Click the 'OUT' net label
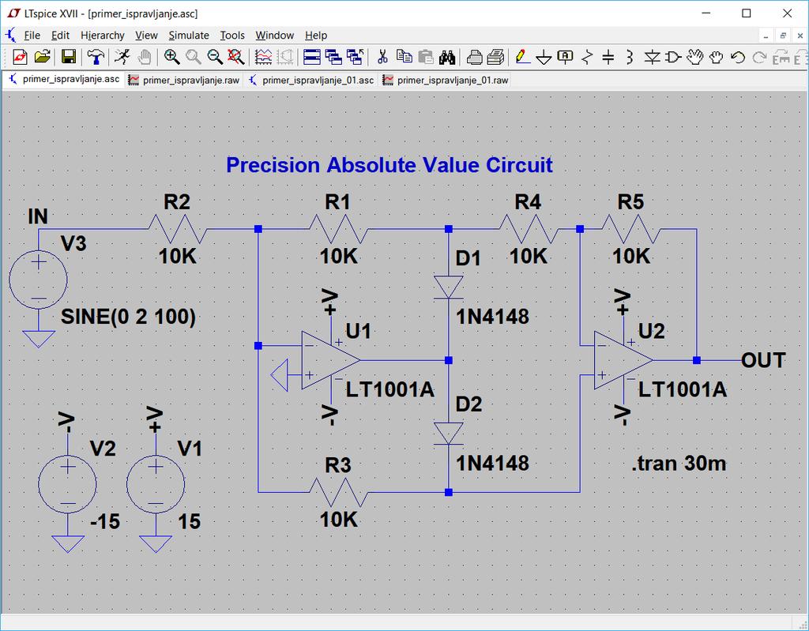The width and height of the screenshot is (809, 631). point(764,360)
